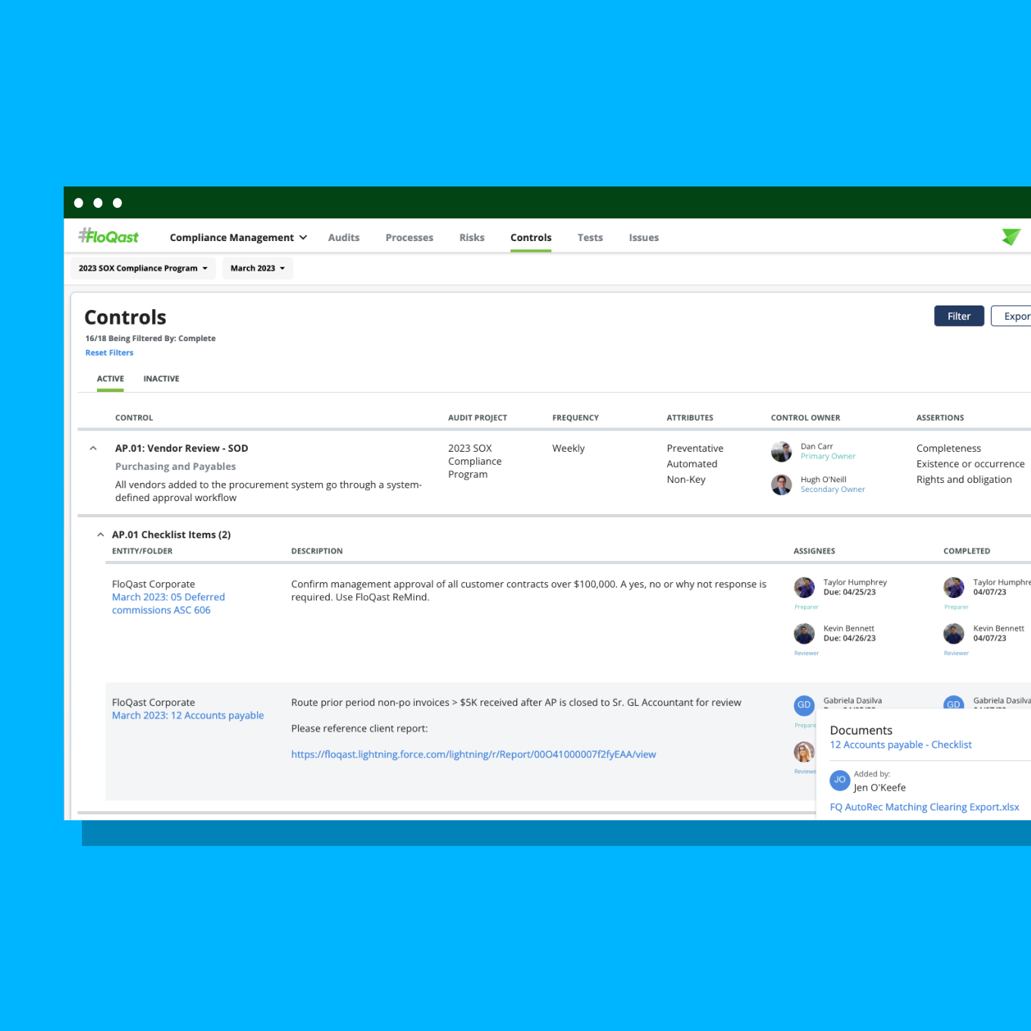
Task: Open FQ AutoRec Matching Clearing Export.xlsx
Action: tap(925, 807)
